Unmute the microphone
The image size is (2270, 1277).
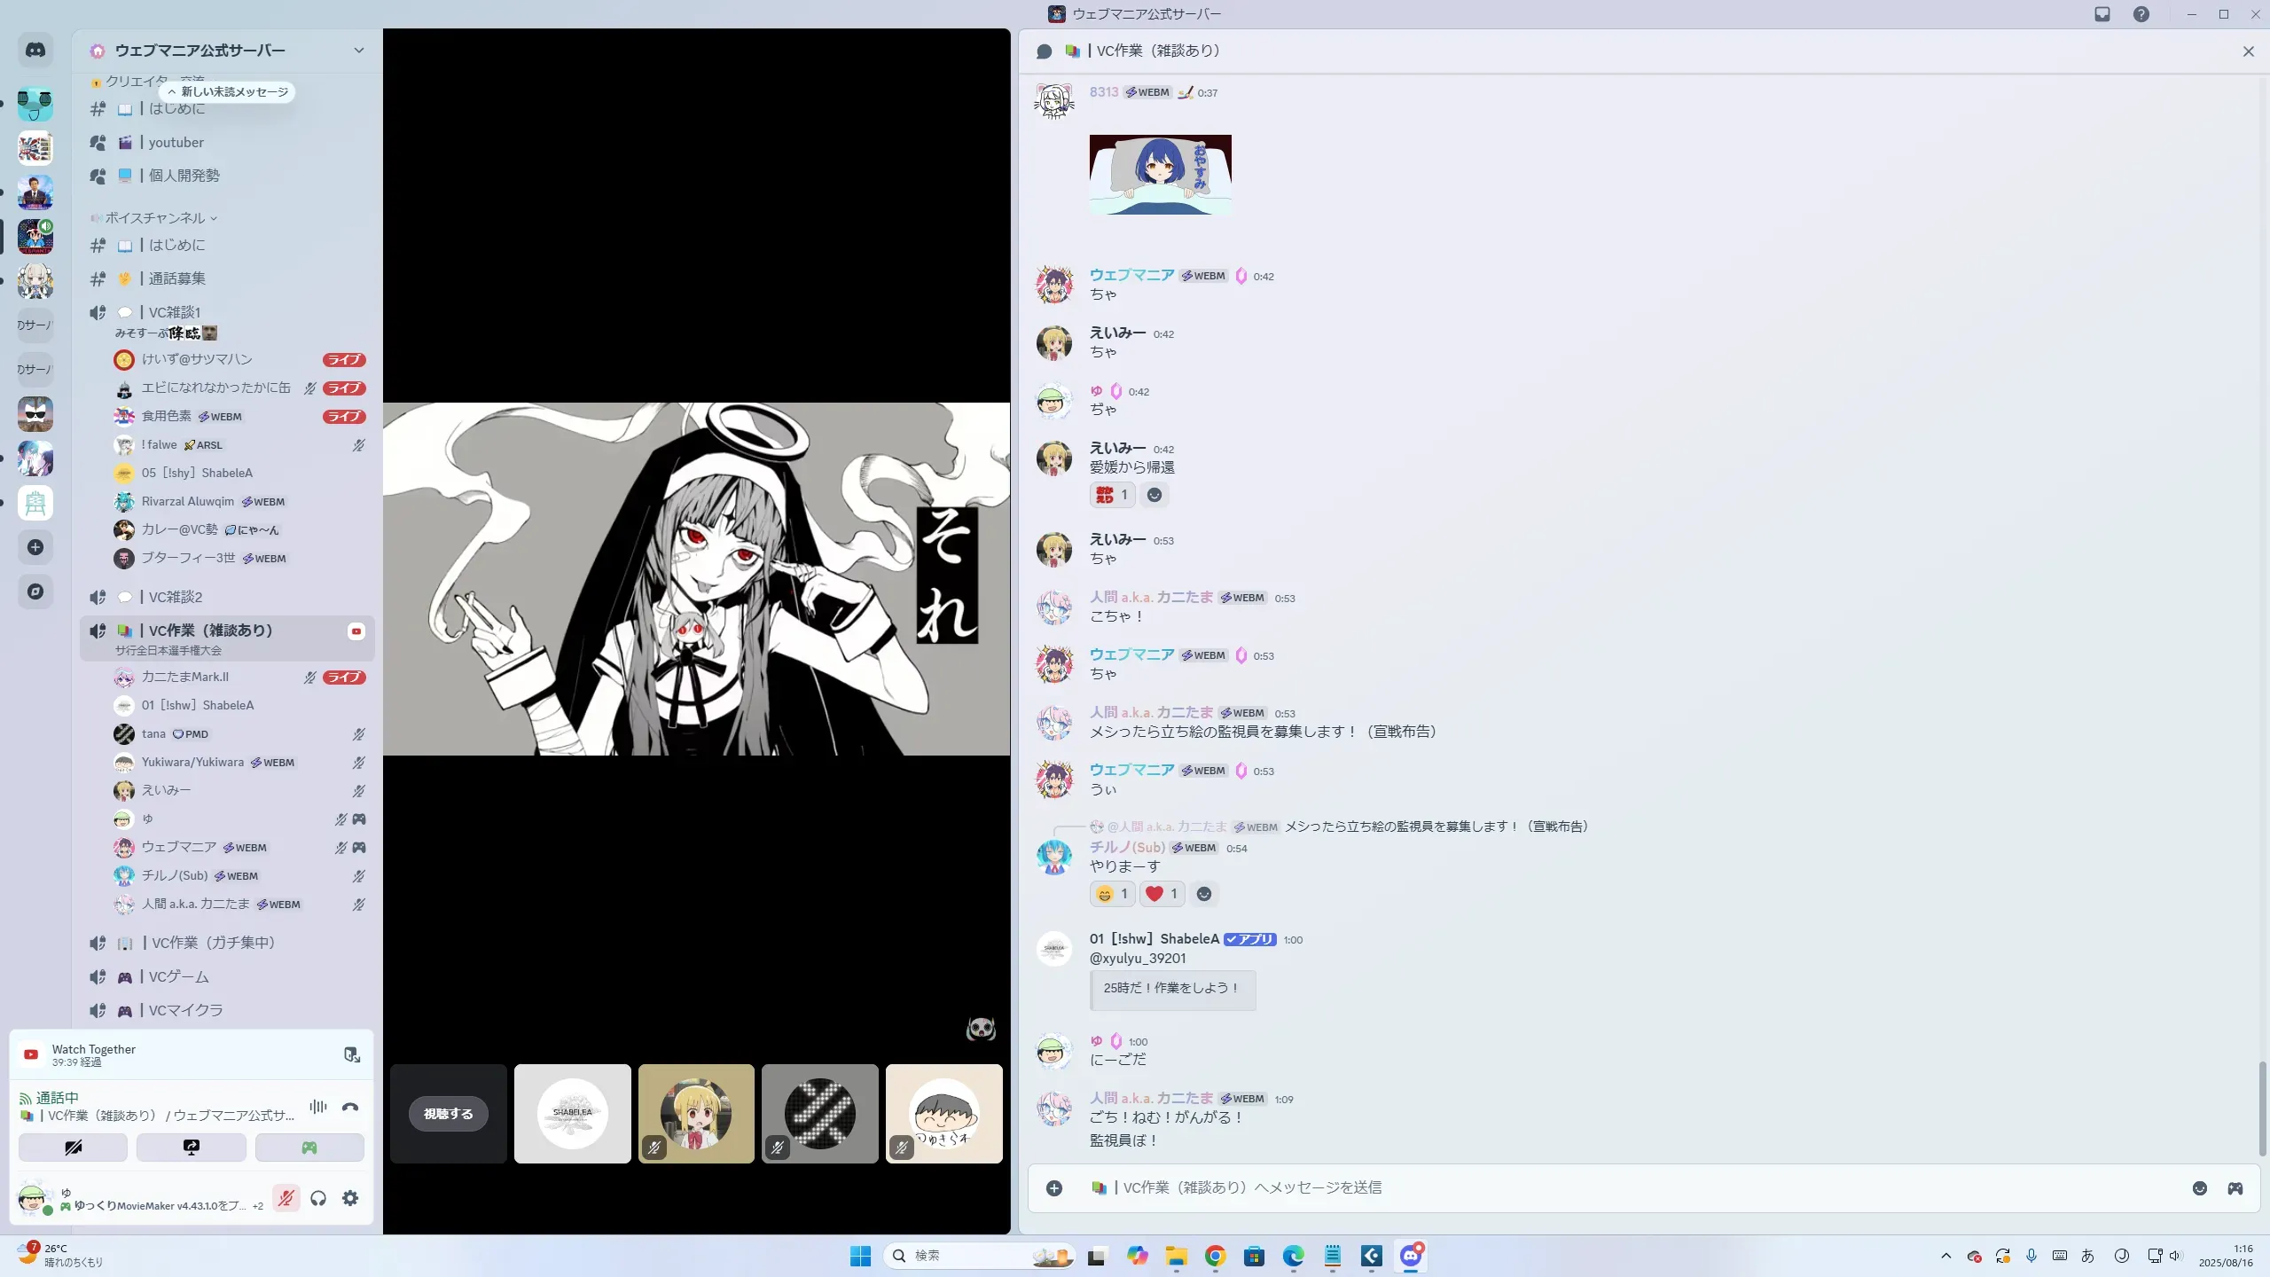(x=286, y=1198)
